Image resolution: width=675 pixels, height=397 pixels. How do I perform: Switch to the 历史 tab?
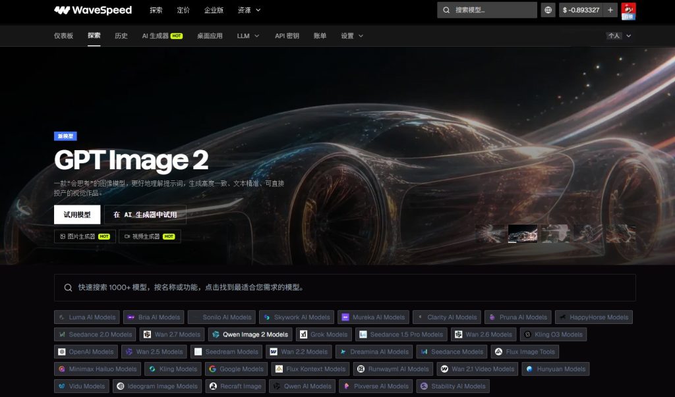pos(121,36)
